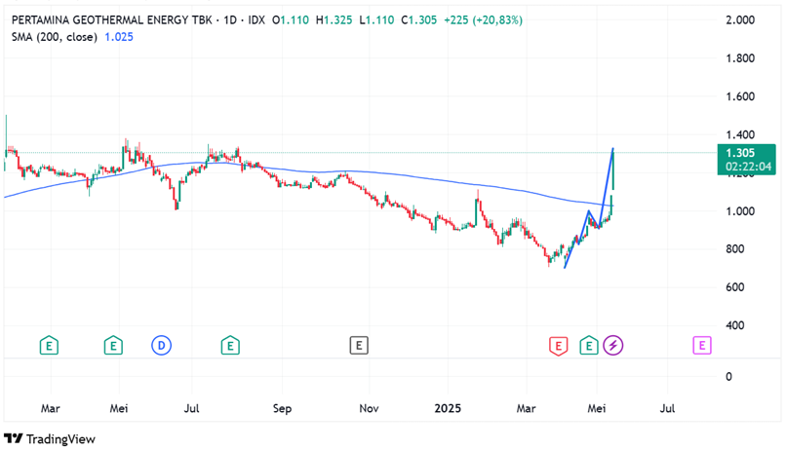The image size is (786, 451).
Task: Click the close value C1.305
Action: point(418,20)
